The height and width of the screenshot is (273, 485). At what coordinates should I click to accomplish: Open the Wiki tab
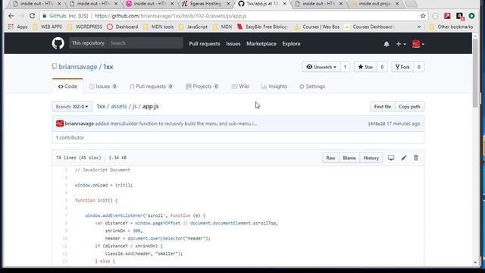pos(241,86)
